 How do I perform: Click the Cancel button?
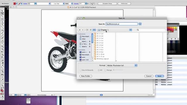(x=149, y=76)
